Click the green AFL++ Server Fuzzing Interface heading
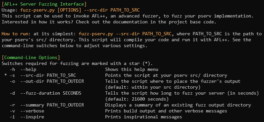The width and height of the screenshot is (264, 122). click(x=44, y=4)
